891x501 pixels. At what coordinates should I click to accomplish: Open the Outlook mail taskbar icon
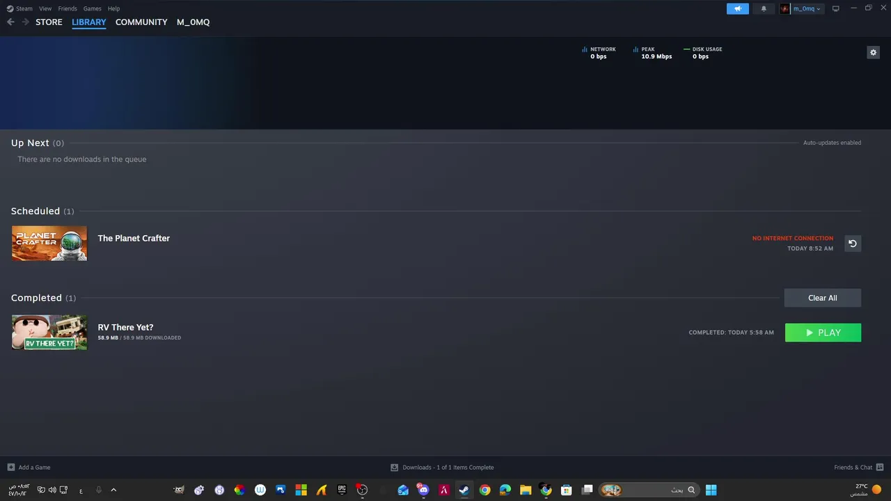click(x=403, y=490)
